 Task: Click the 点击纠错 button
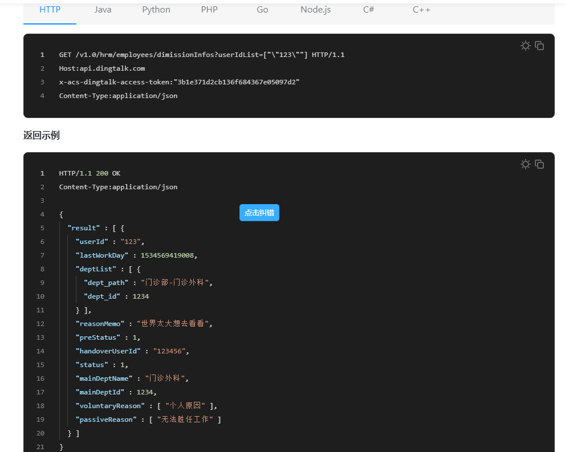click(x=259, y=213)
